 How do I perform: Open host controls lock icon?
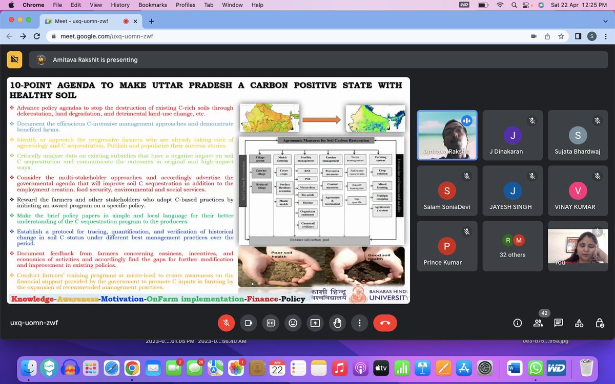coord(600,323)
